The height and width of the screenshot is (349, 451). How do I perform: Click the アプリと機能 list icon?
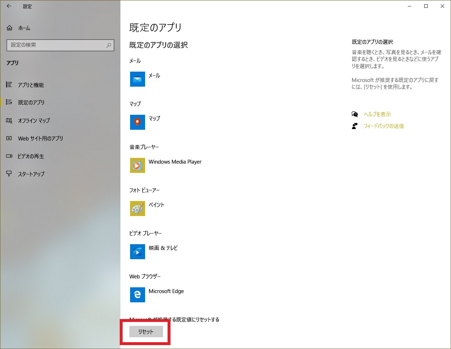9,84
